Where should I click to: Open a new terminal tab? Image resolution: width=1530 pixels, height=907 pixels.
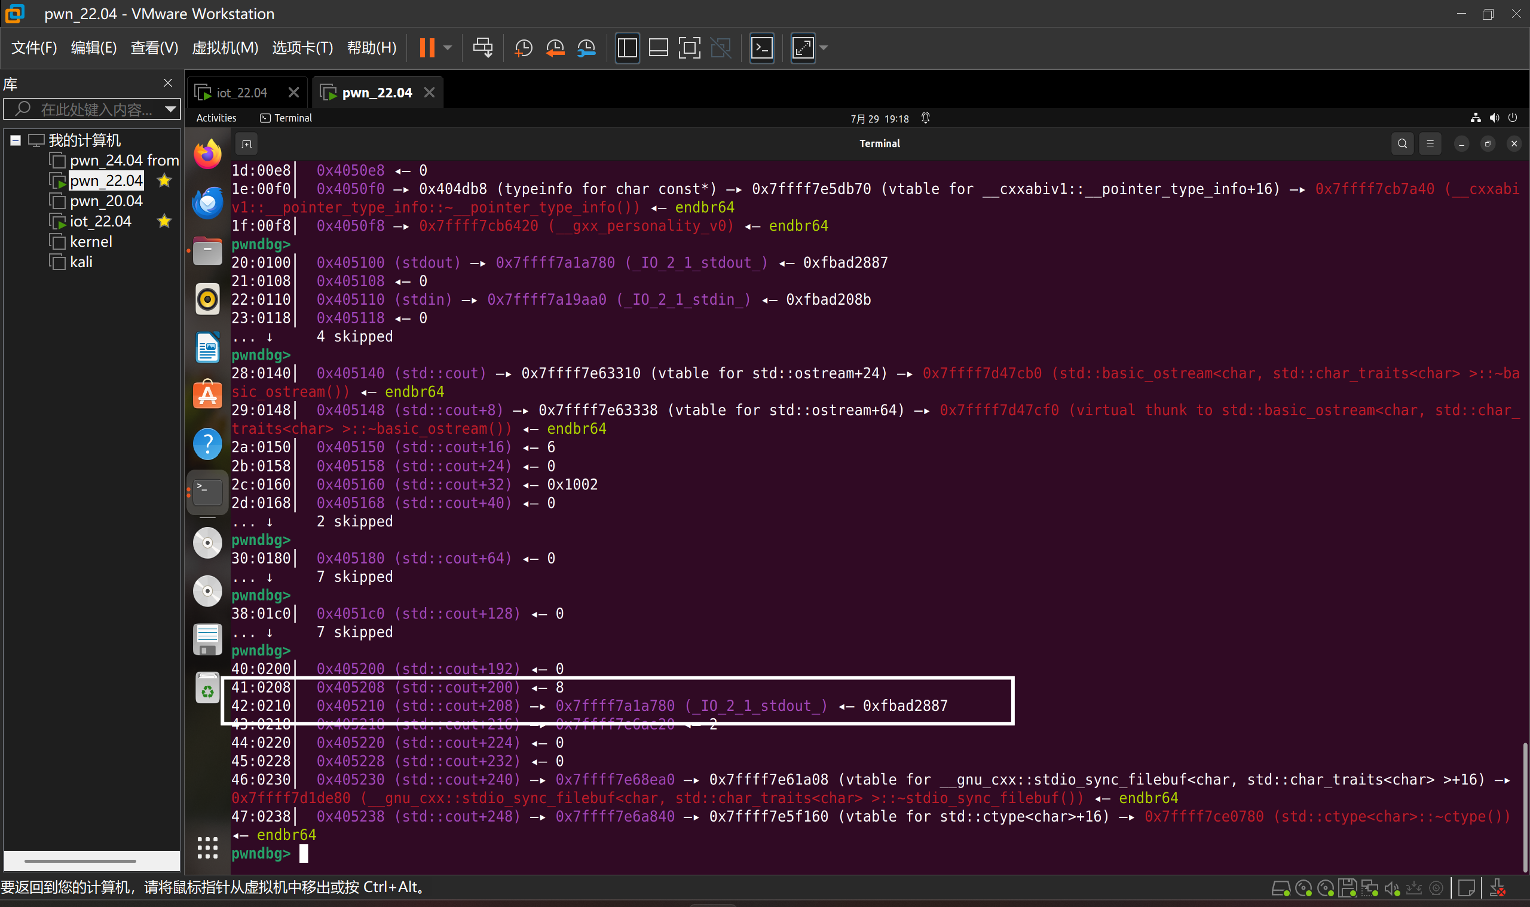pyautogui.click(x=246, y=144)
